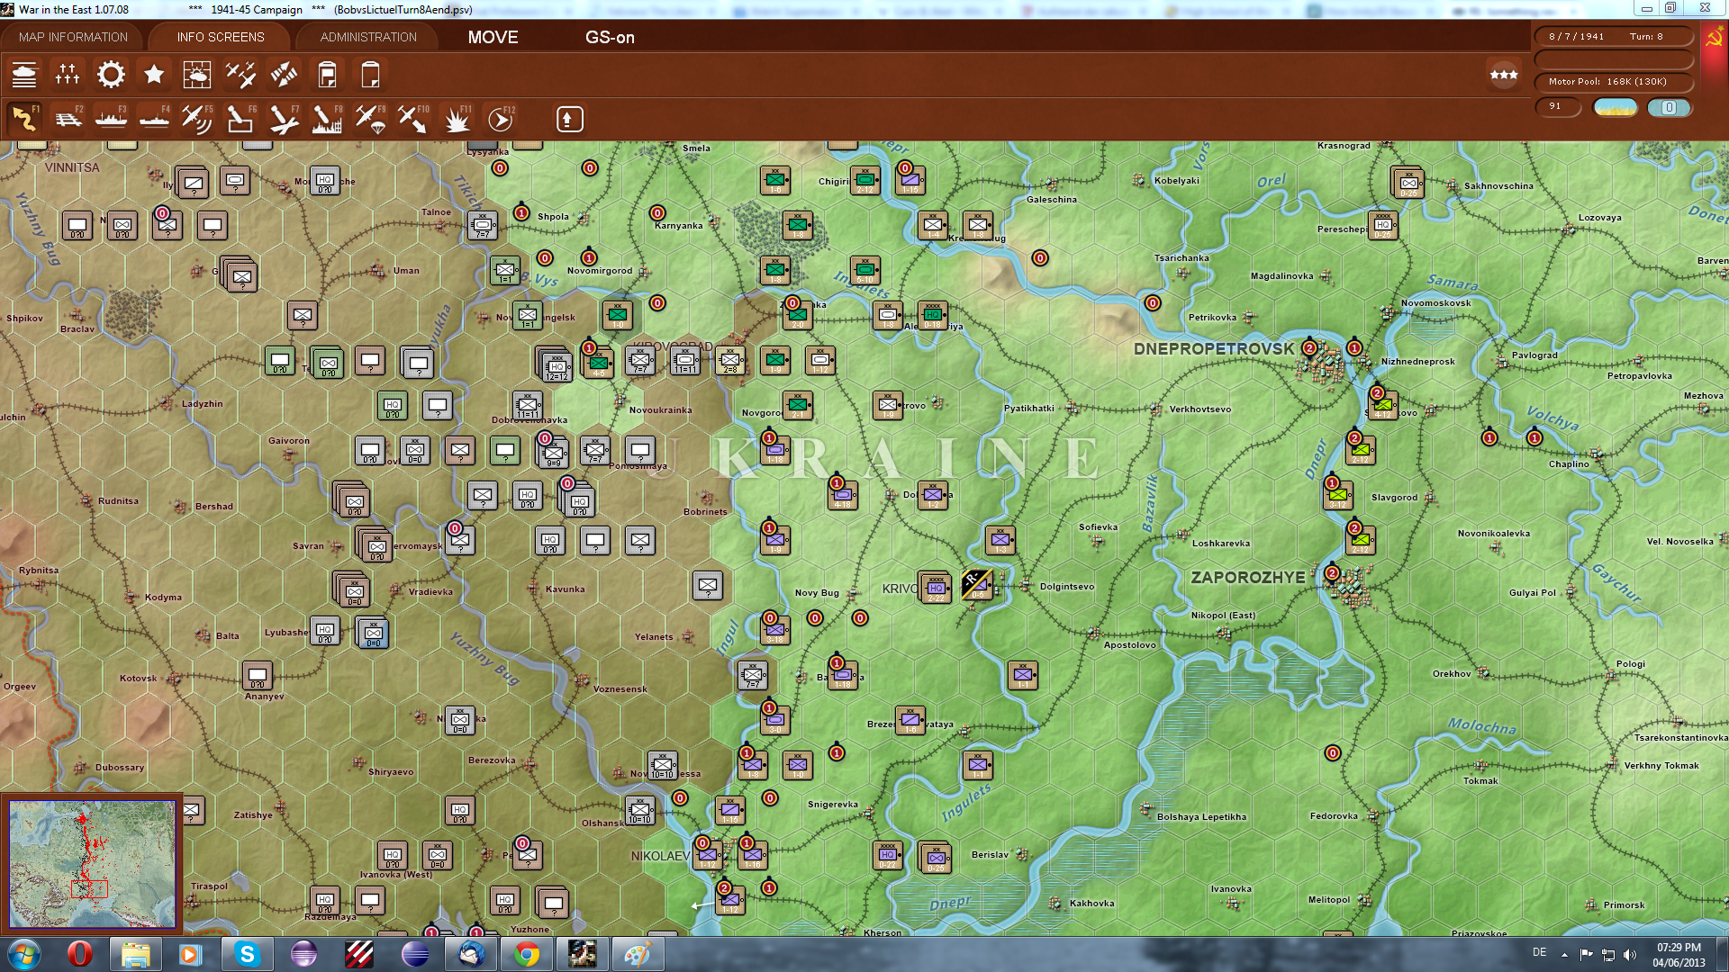1729x972 pixels.
Task: Click the DE language indicator
Action: (1540, 952)
